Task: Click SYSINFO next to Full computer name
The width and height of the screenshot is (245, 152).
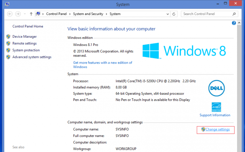Action: 122,136
